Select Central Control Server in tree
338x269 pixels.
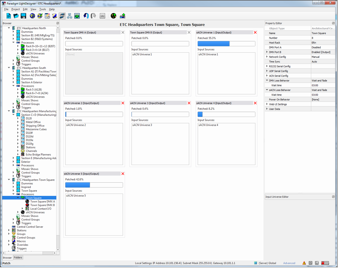click(30, 226)
